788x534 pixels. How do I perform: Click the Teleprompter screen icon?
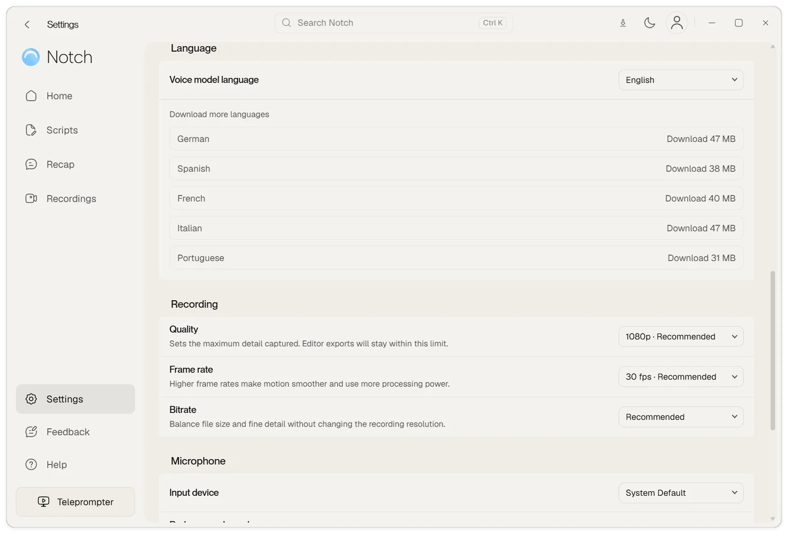click(x=43, y=502)
